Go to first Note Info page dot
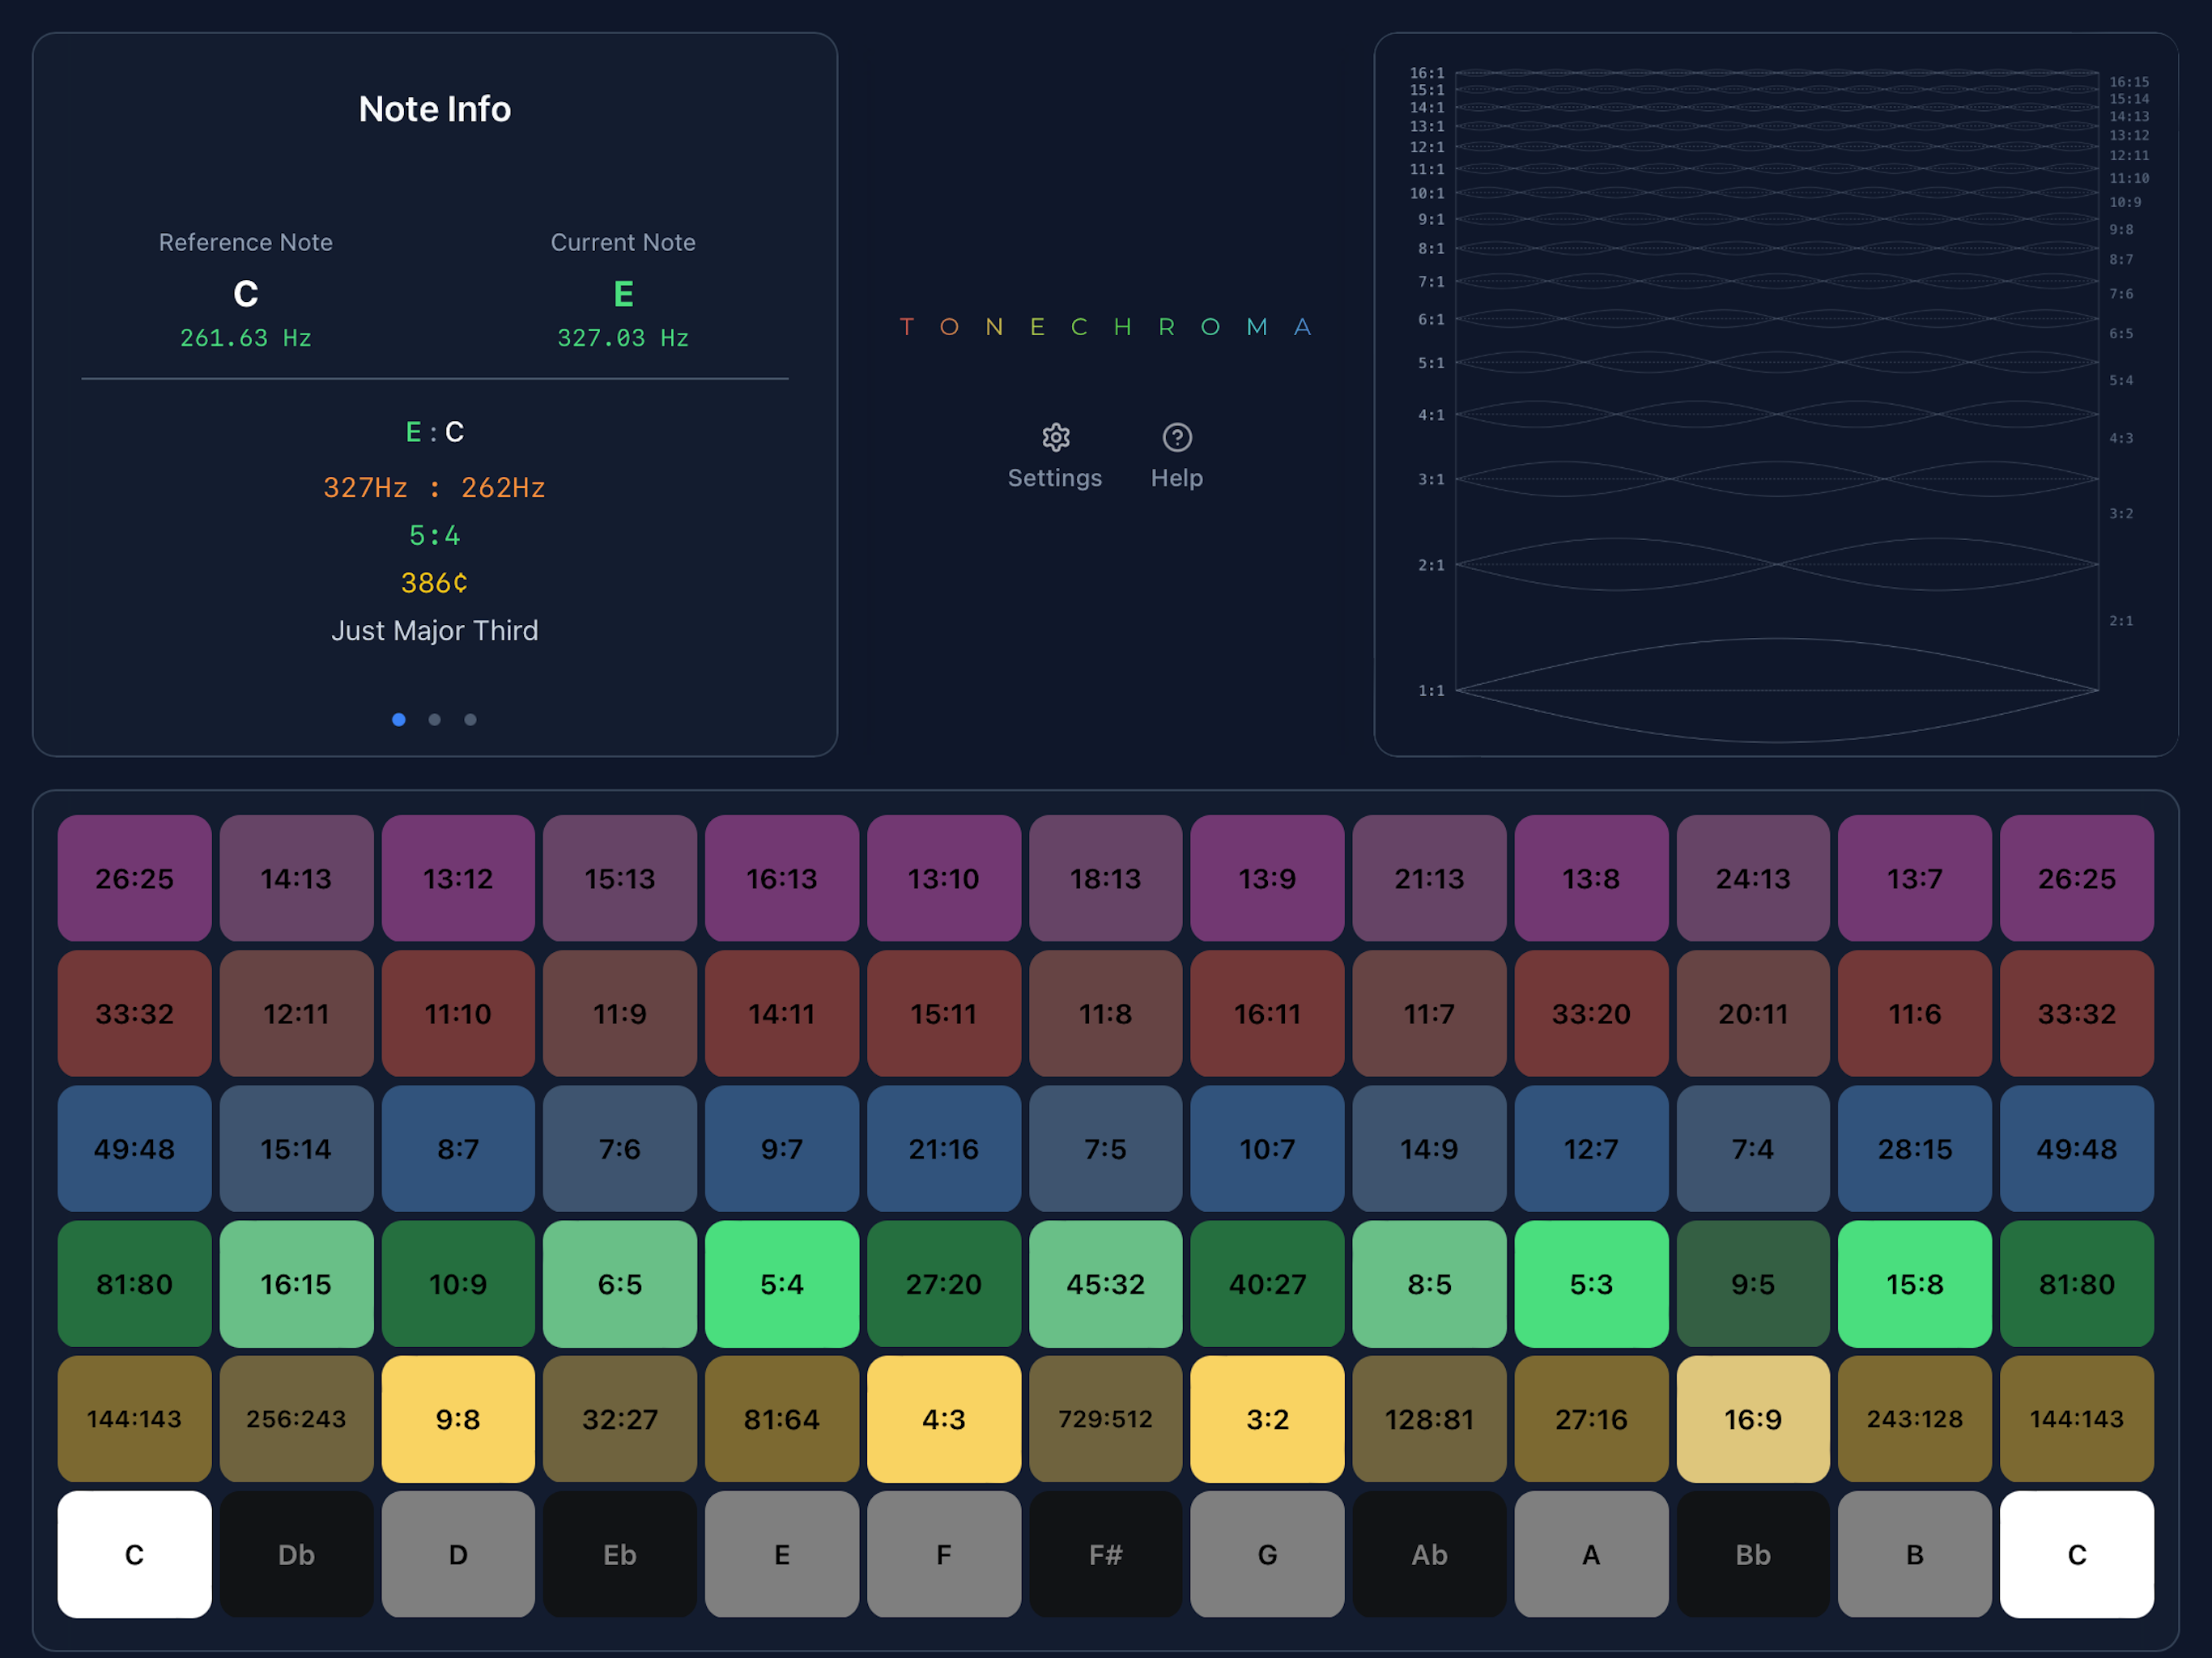2212x1658 pixels. pyautogui.click(x=399, y=719)
